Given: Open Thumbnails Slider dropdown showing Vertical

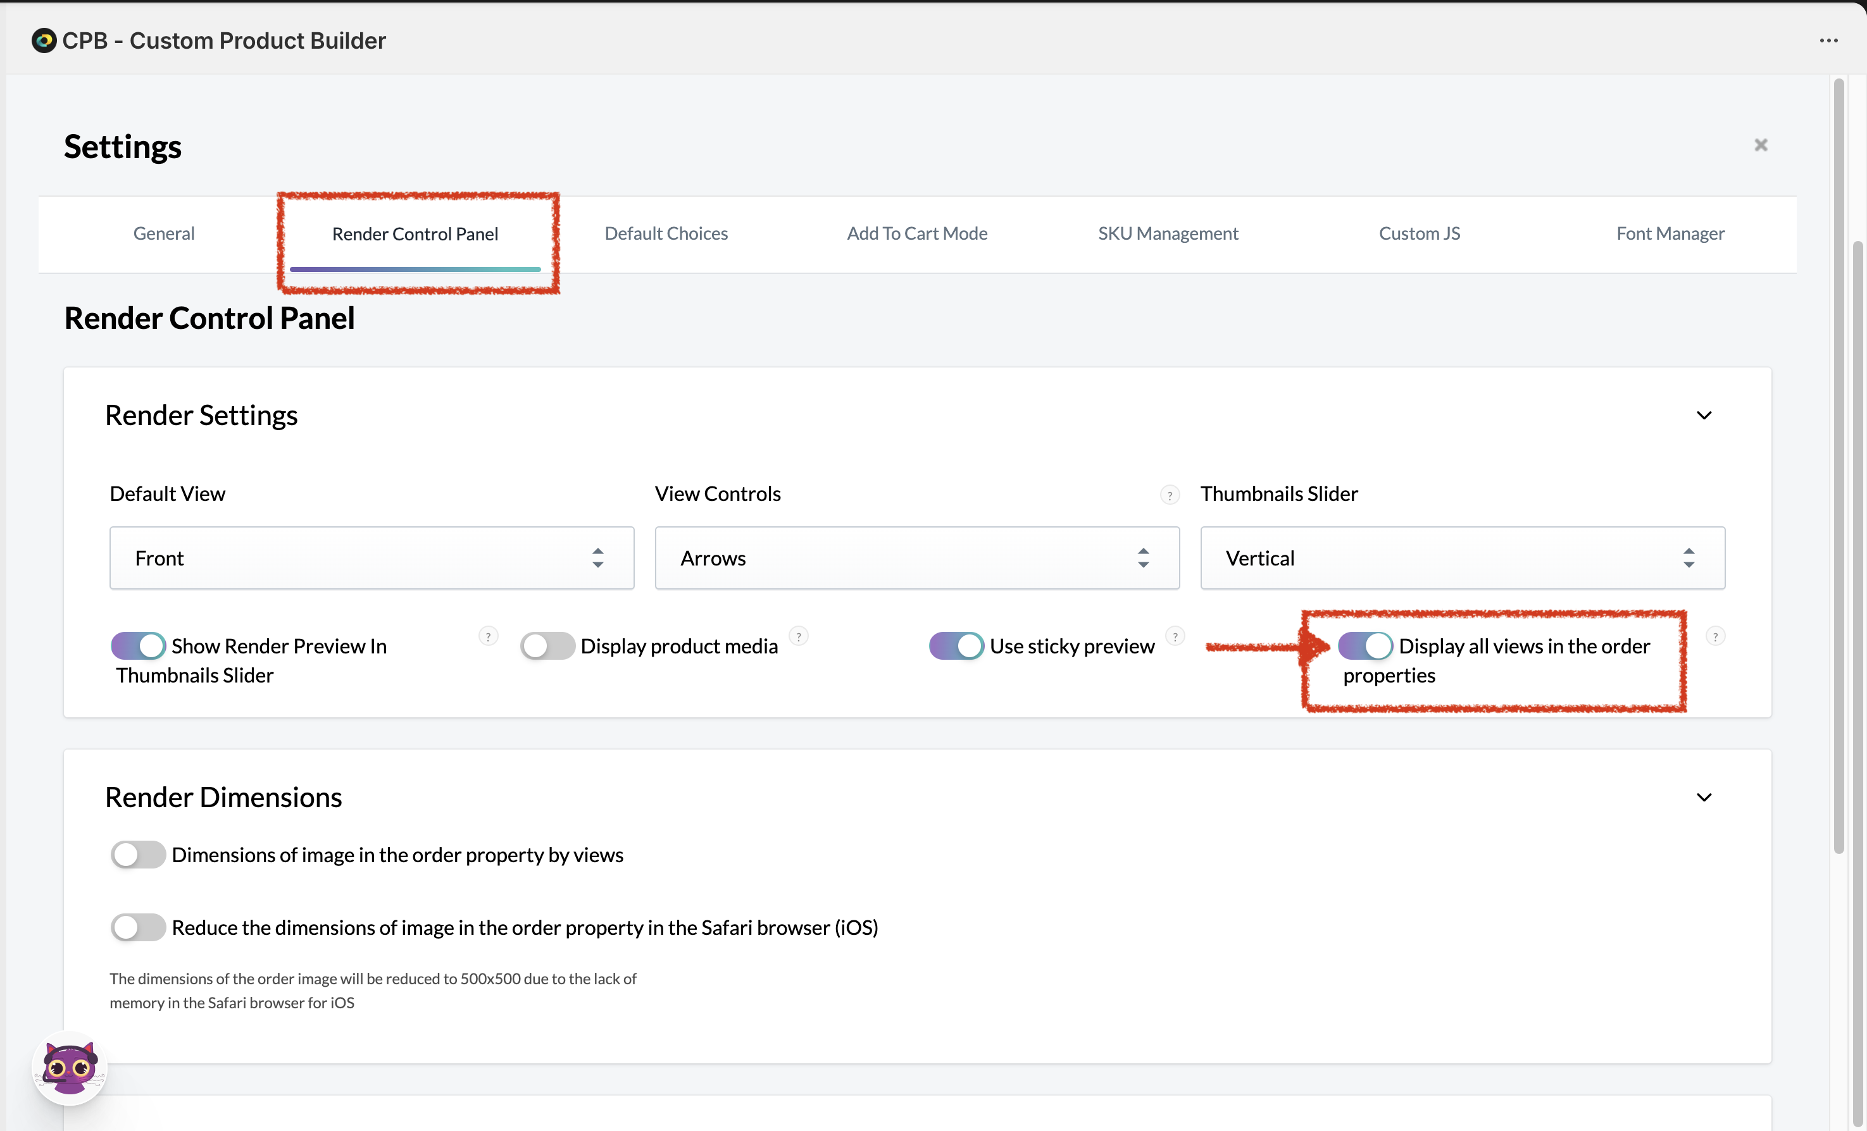Looking at the screenshot, I should pos(1463,559).
